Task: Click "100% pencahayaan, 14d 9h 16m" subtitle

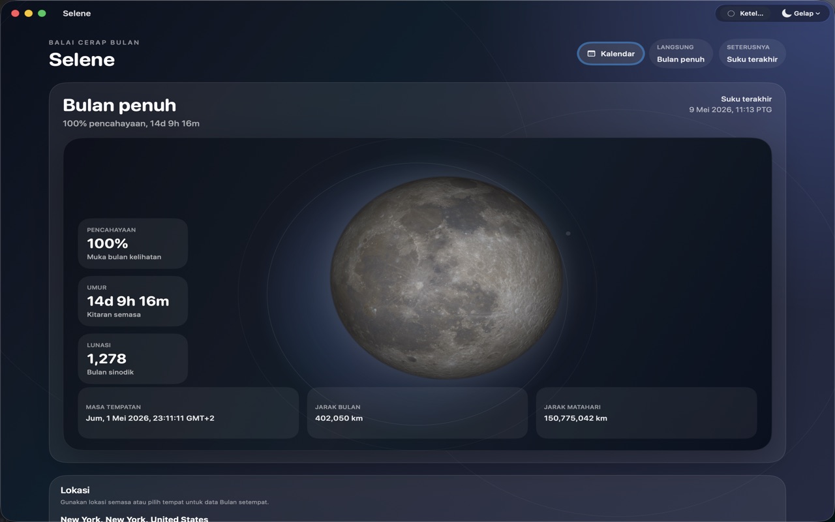Action: click(x=131, y=123)
